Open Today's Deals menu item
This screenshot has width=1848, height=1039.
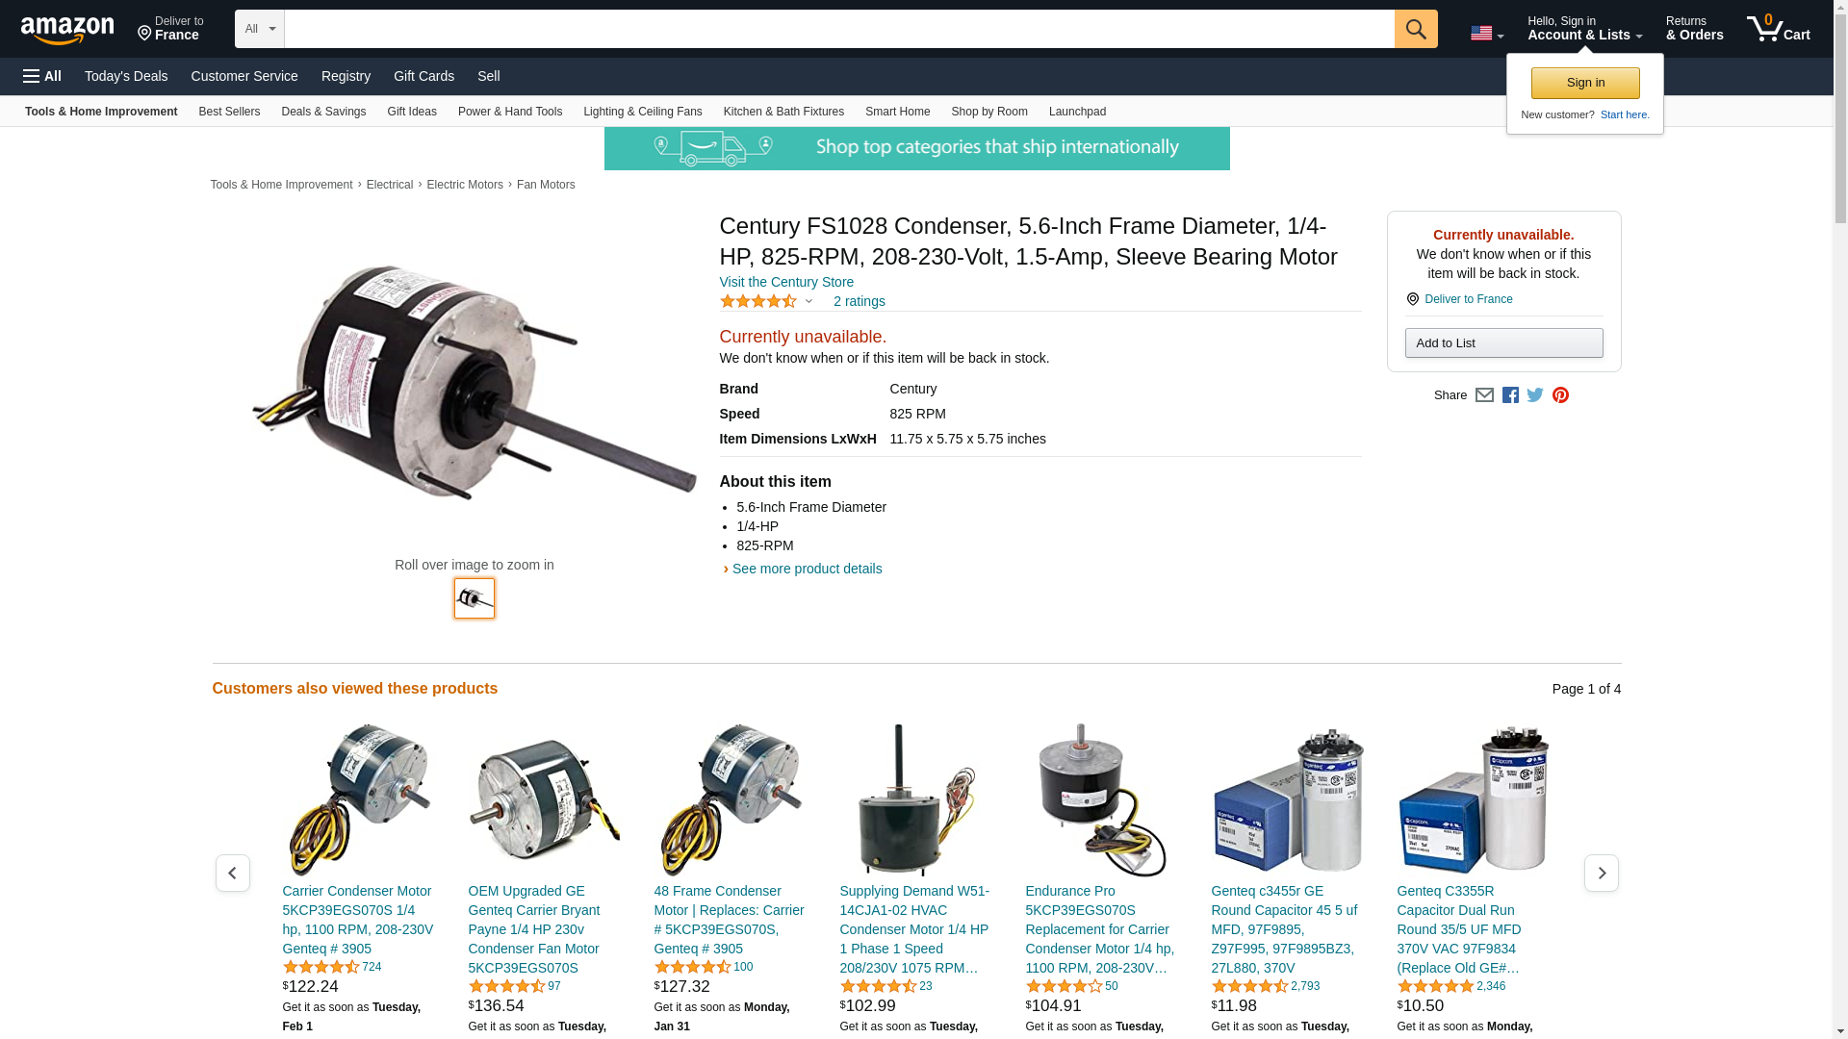click(126, 76)
